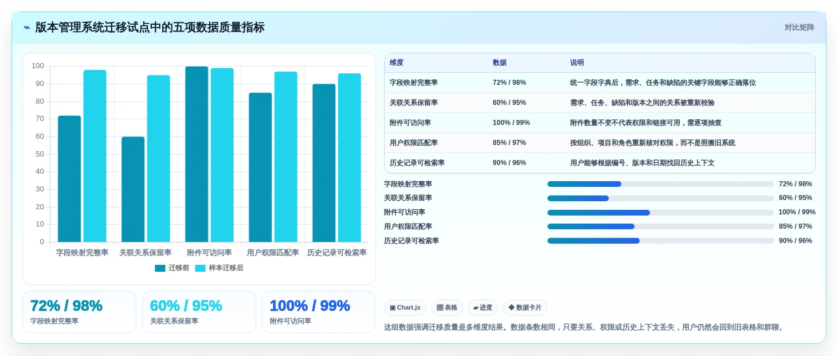Click the 迁移前 bar for 关联关系保留率
This screenshot has width=838, height=356.
point(133,189)
